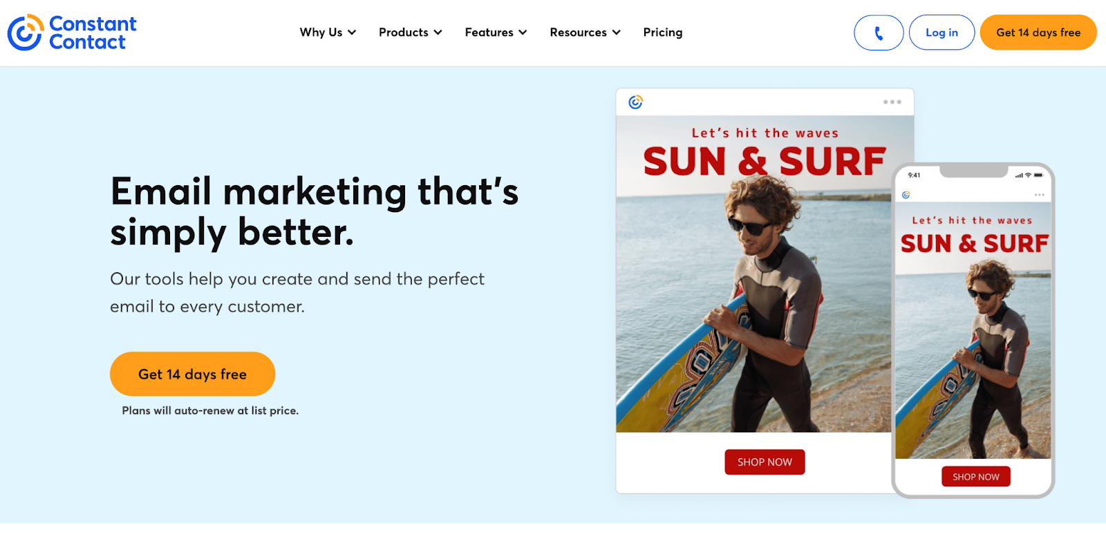Click header Get 14 days free button
This screenshot has width=1106, height=541.
(x=1038, y=32)
